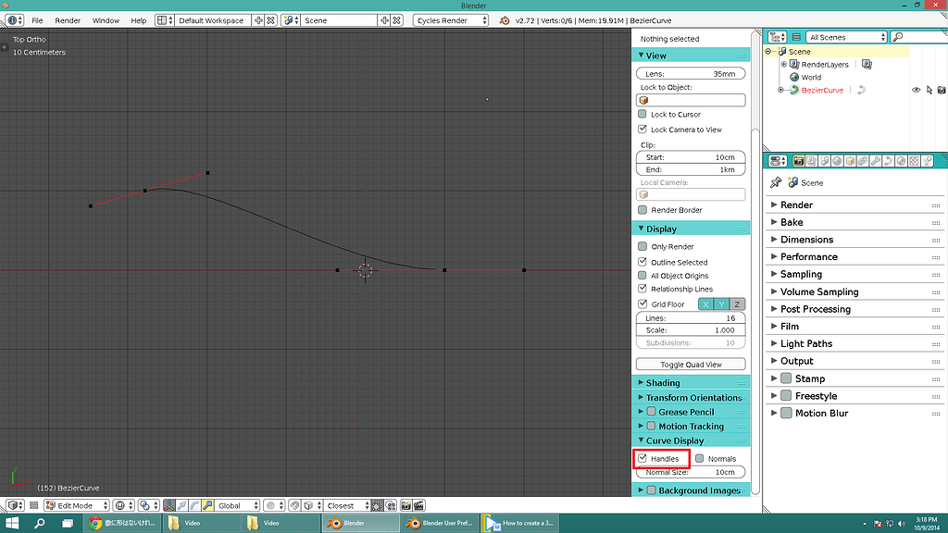Viewport: 948px width, 533px height.
Task: Toggle grid floor Y axis button
Action: (721, 304)
